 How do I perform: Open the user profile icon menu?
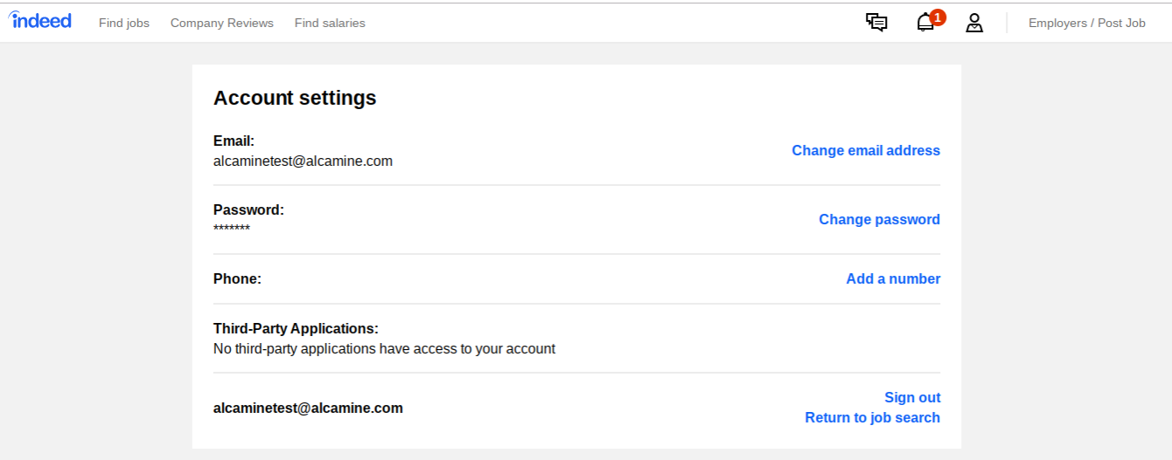coord(974,23)
